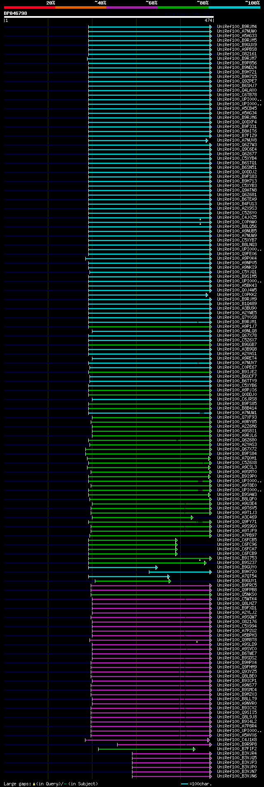Click hit label UniRef100_B6TWE7

237,654
